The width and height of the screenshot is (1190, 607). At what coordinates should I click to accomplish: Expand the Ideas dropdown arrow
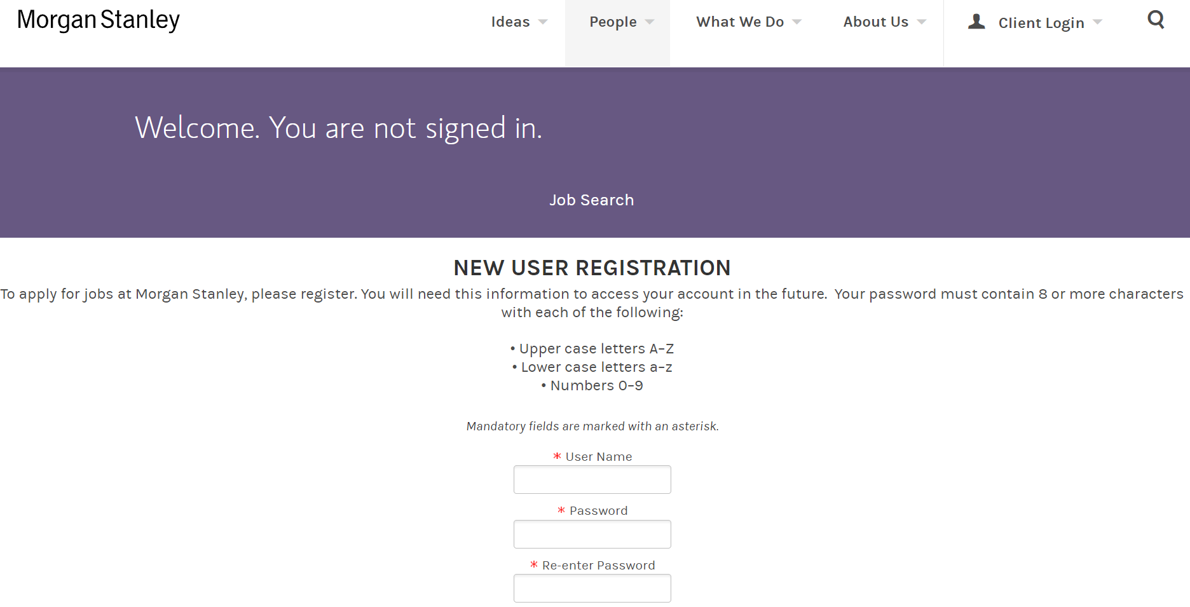coord(543,22)
